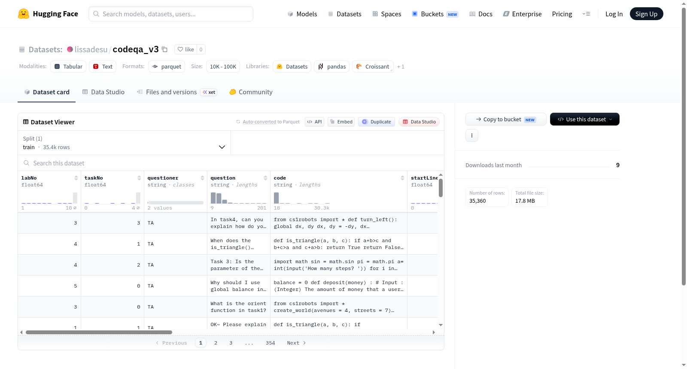Expand the Use this dataset dropdown
687x369 pixels.
584,119
